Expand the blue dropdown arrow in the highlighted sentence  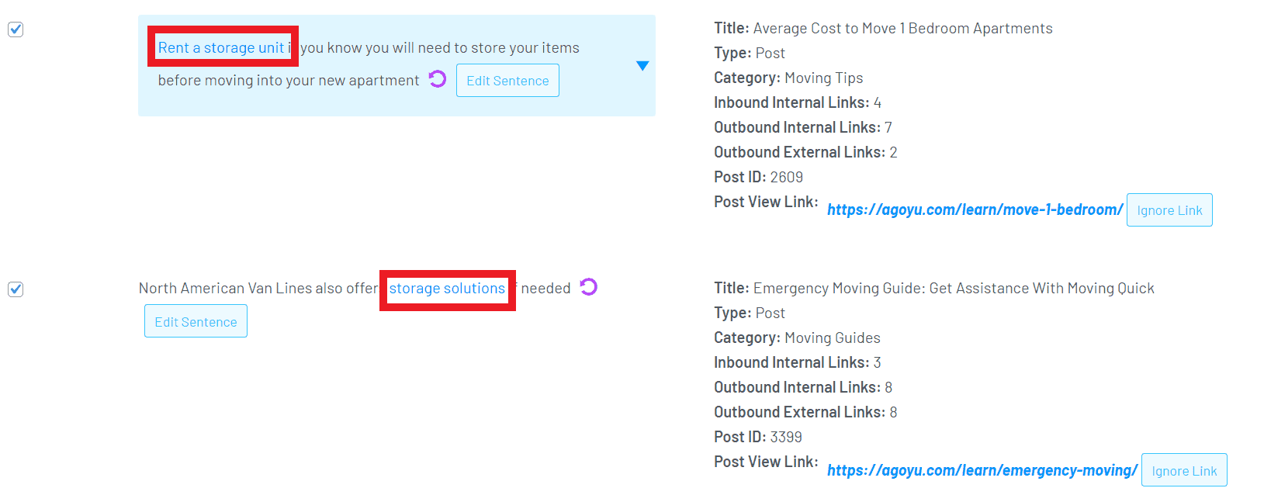point(642,66)
